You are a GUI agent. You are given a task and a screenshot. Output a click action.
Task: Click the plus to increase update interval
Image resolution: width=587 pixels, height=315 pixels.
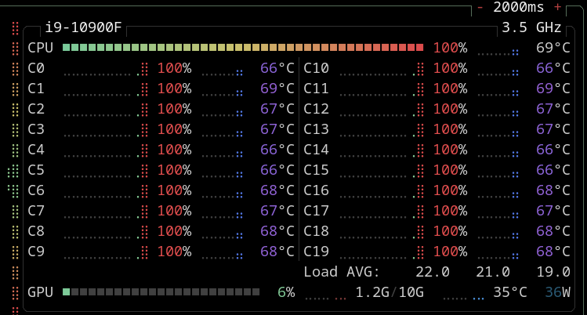[557, 7]
